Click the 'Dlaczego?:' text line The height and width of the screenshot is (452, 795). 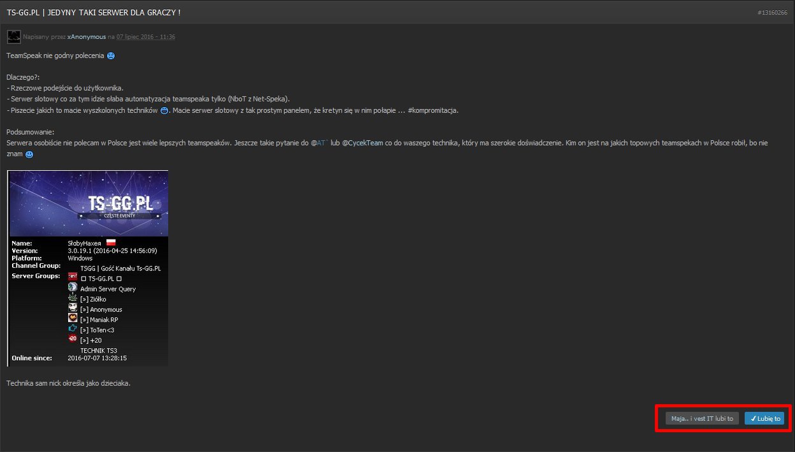click(22, 77)
